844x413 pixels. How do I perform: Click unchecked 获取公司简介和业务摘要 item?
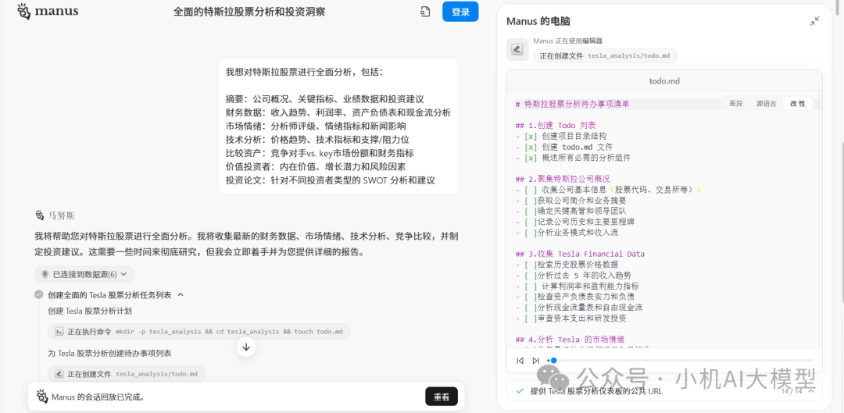pyautogui.click(x=571, y=200)
